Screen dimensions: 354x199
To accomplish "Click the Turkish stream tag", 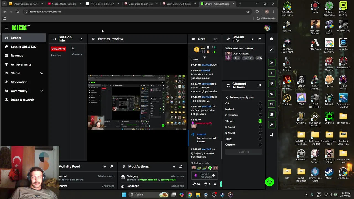I will coord(248,58).
